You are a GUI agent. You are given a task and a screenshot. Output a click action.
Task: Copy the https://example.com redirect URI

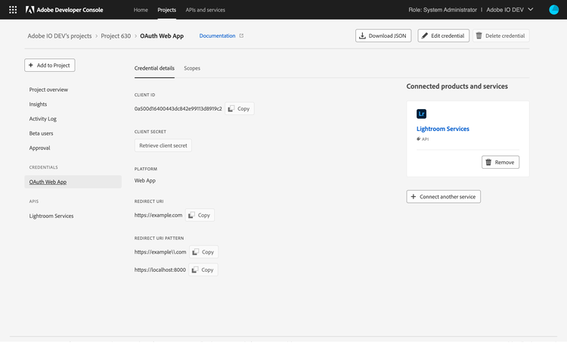[x=200, y=215]
